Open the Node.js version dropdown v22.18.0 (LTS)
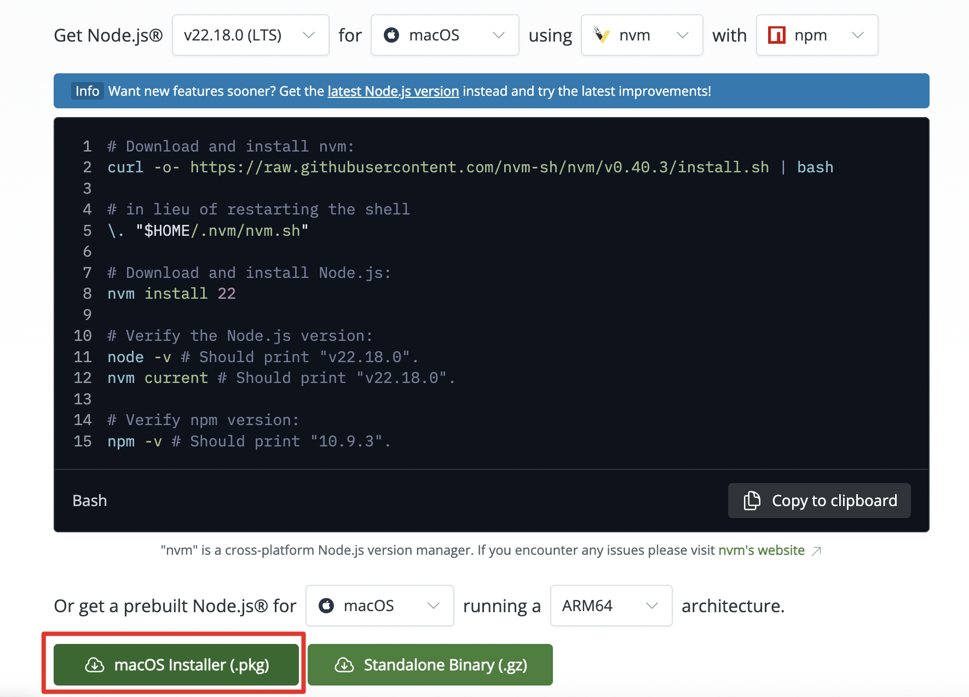The image size is (969, 697). pyautogui.click(x=250, y=35)
